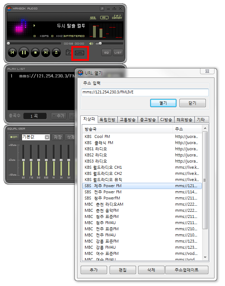Select MBC 춘천 음악FM station
The image size is (225, 286).
point(142,211)
